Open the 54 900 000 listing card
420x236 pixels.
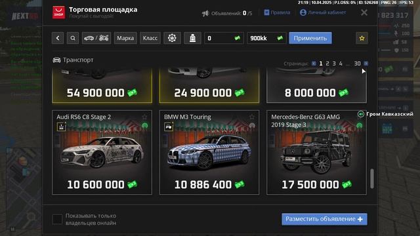(x=102, y=85)
